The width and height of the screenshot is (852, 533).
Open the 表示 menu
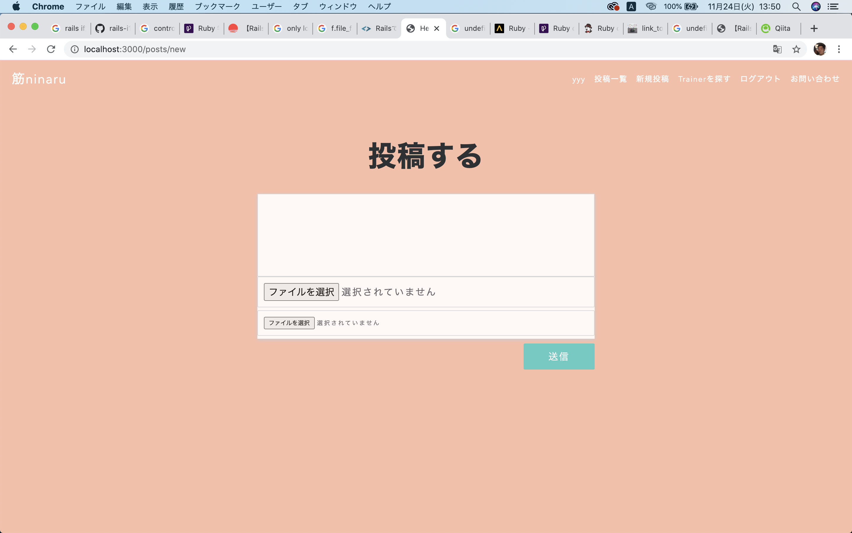[150, 6]
